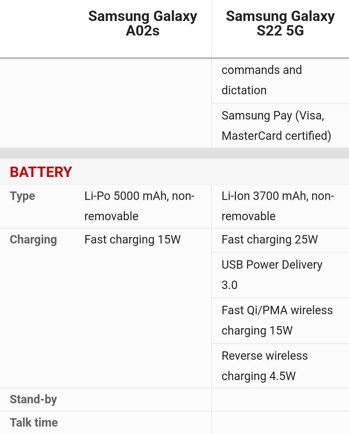The width and height of the screenshot is (349, 434).
Task: Click Reverse wireless charging 4.5W entry
Action: pos(264,366)
